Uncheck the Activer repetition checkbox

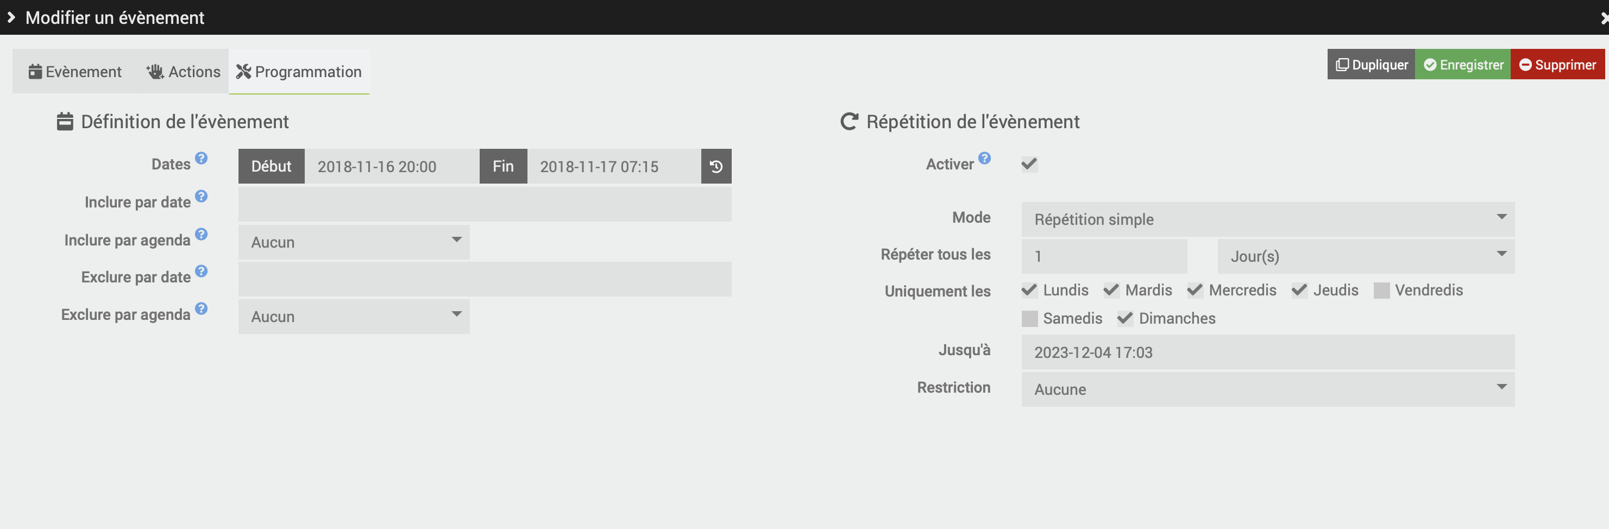pos(1029,164)
